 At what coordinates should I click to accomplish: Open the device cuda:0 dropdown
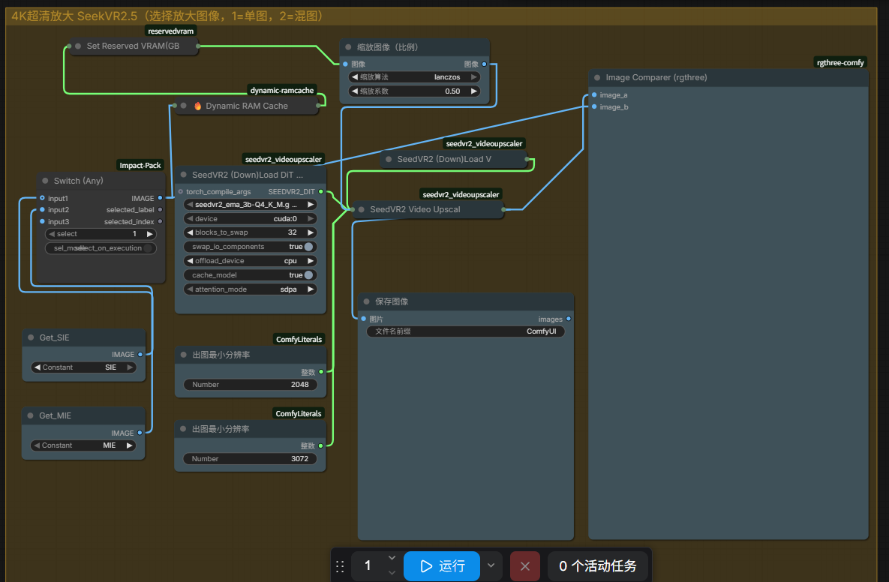[250, 219]
